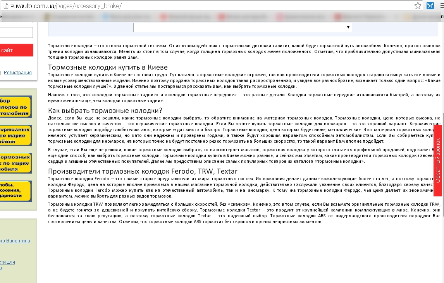This screenshot has width=444, height=283.
Task: Click the page icon left of the URL
Action: pyautogui.click(x=6, y=6)
